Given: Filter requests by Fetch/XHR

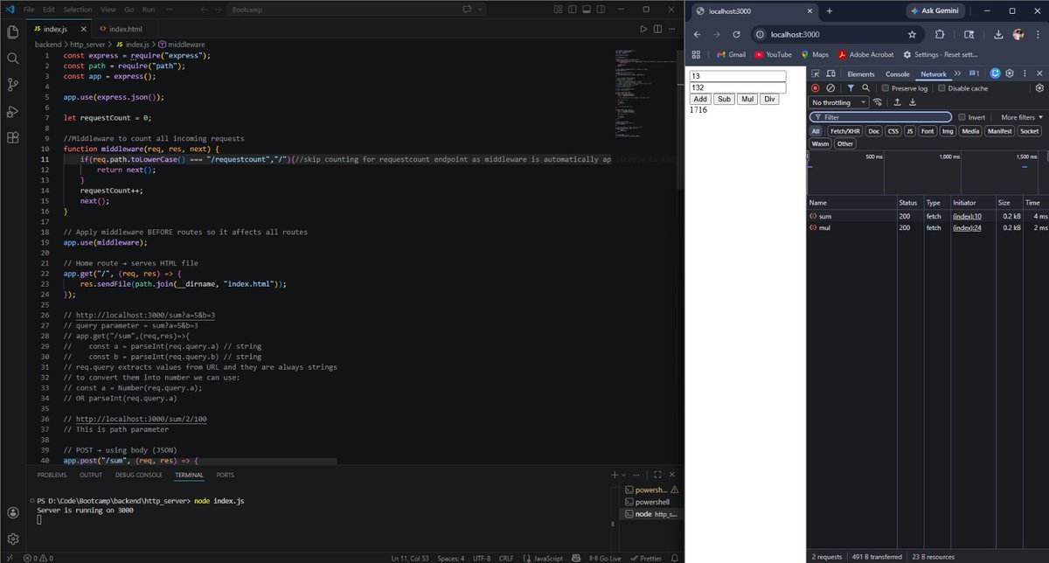Looking at the screenshot, I should [x=844, y=131].
